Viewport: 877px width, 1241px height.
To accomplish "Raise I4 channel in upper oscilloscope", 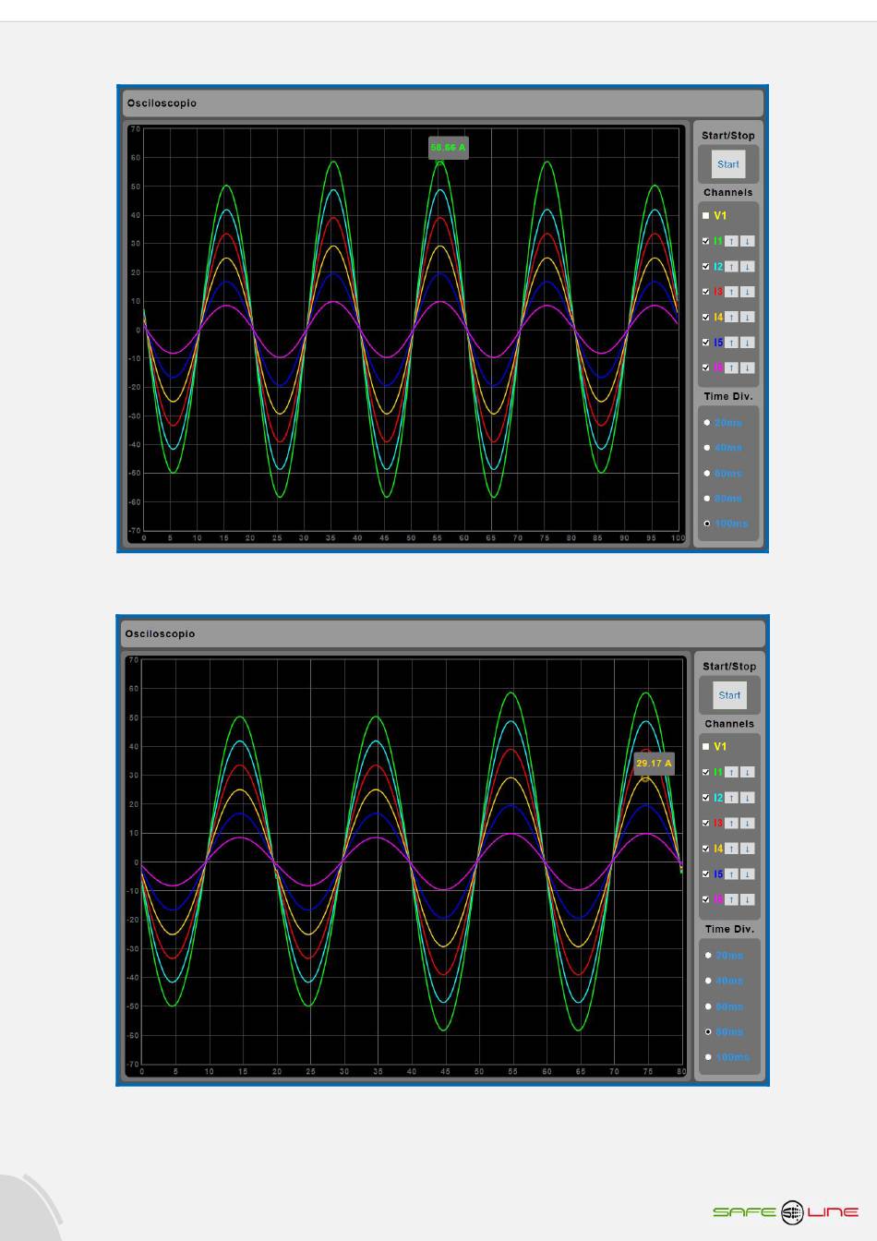I will pos(731,317).
